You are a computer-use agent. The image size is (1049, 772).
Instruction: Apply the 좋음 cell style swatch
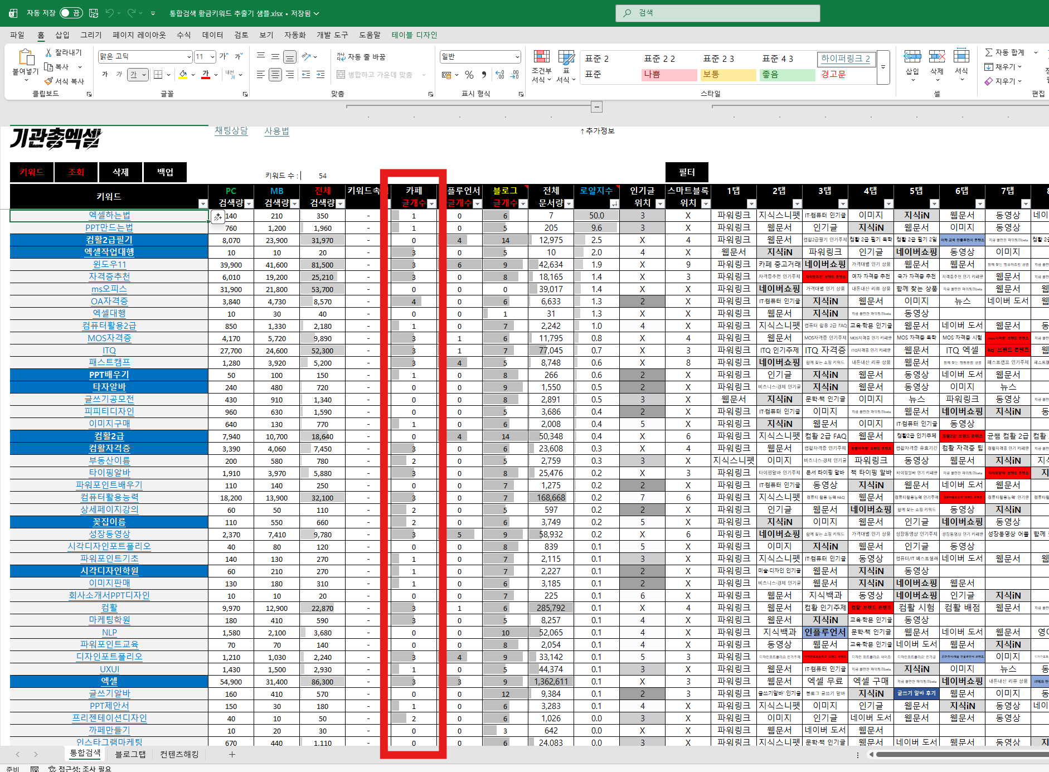(787, 75)
